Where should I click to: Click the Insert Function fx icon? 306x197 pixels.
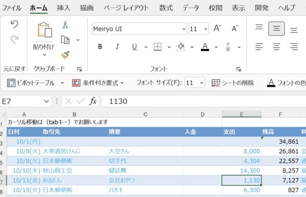click(x=93, y=101)
